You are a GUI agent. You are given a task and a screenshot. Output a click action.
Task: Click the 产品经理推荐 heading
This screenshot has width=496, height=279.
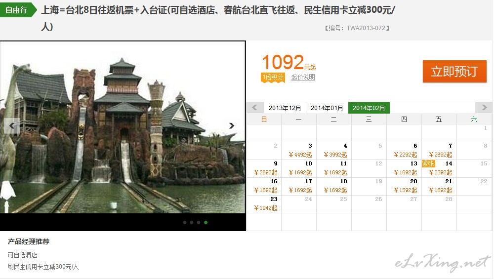[x=29, y=241]
